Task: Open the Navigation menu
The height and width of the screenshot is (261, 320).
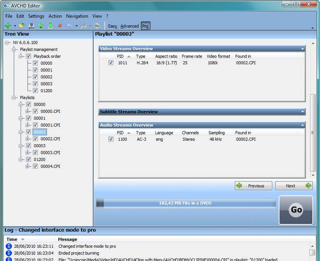Action: click(x=77, y=16)
